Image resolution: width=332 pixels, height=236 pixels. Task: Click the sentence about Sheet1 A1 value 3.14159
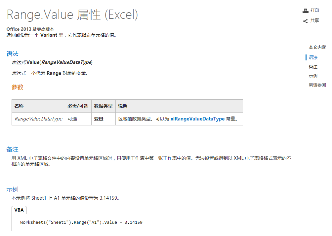pyautogui.click(x=65, y=198)
